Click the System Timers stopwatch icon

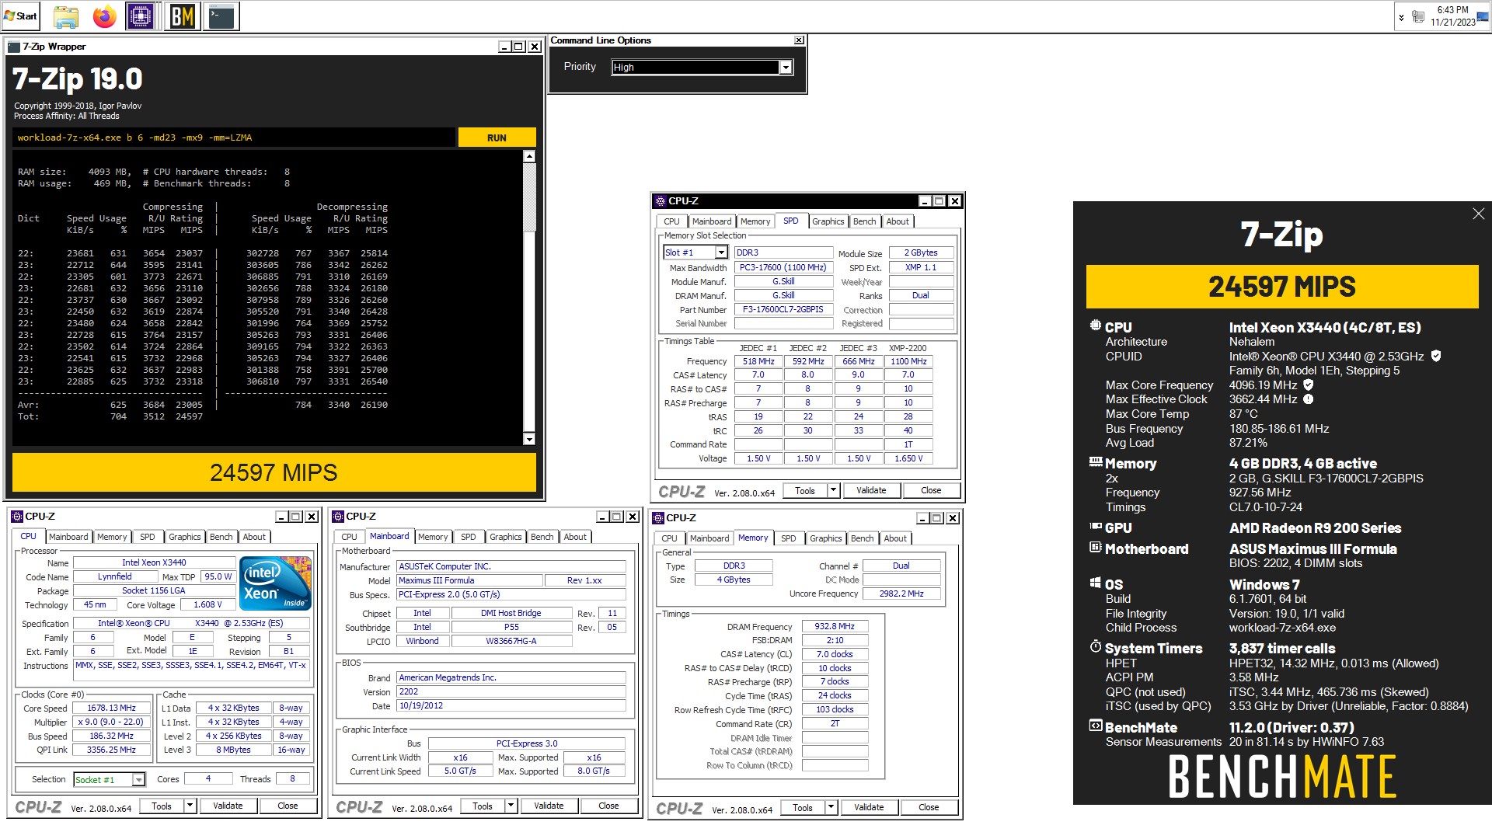click(1096, 646)
